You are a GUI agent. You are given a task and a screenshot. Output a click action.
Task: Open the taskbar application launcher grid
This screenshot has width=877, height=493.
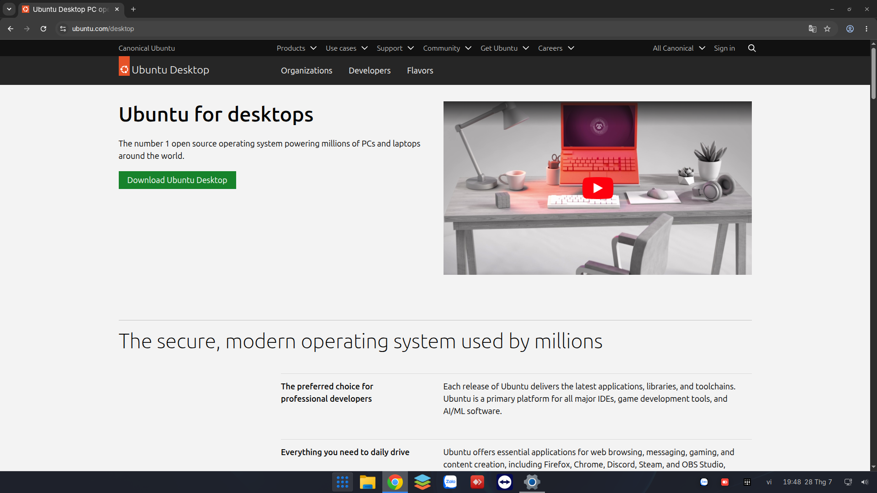pyautogui.click(x=343, y=482)
